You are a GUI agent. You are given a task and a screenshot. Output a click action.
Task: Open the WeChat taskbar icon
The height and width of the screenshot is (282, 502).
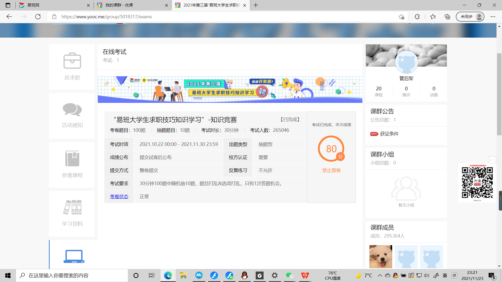click(290, 275)
